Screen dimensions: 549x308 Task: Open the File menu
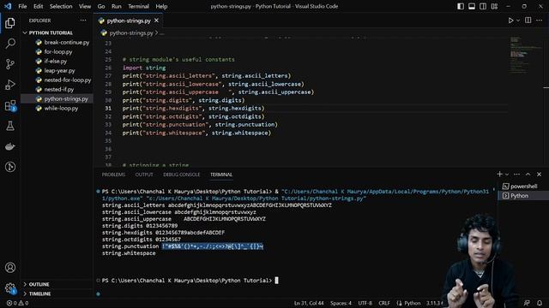coord(22,6)
